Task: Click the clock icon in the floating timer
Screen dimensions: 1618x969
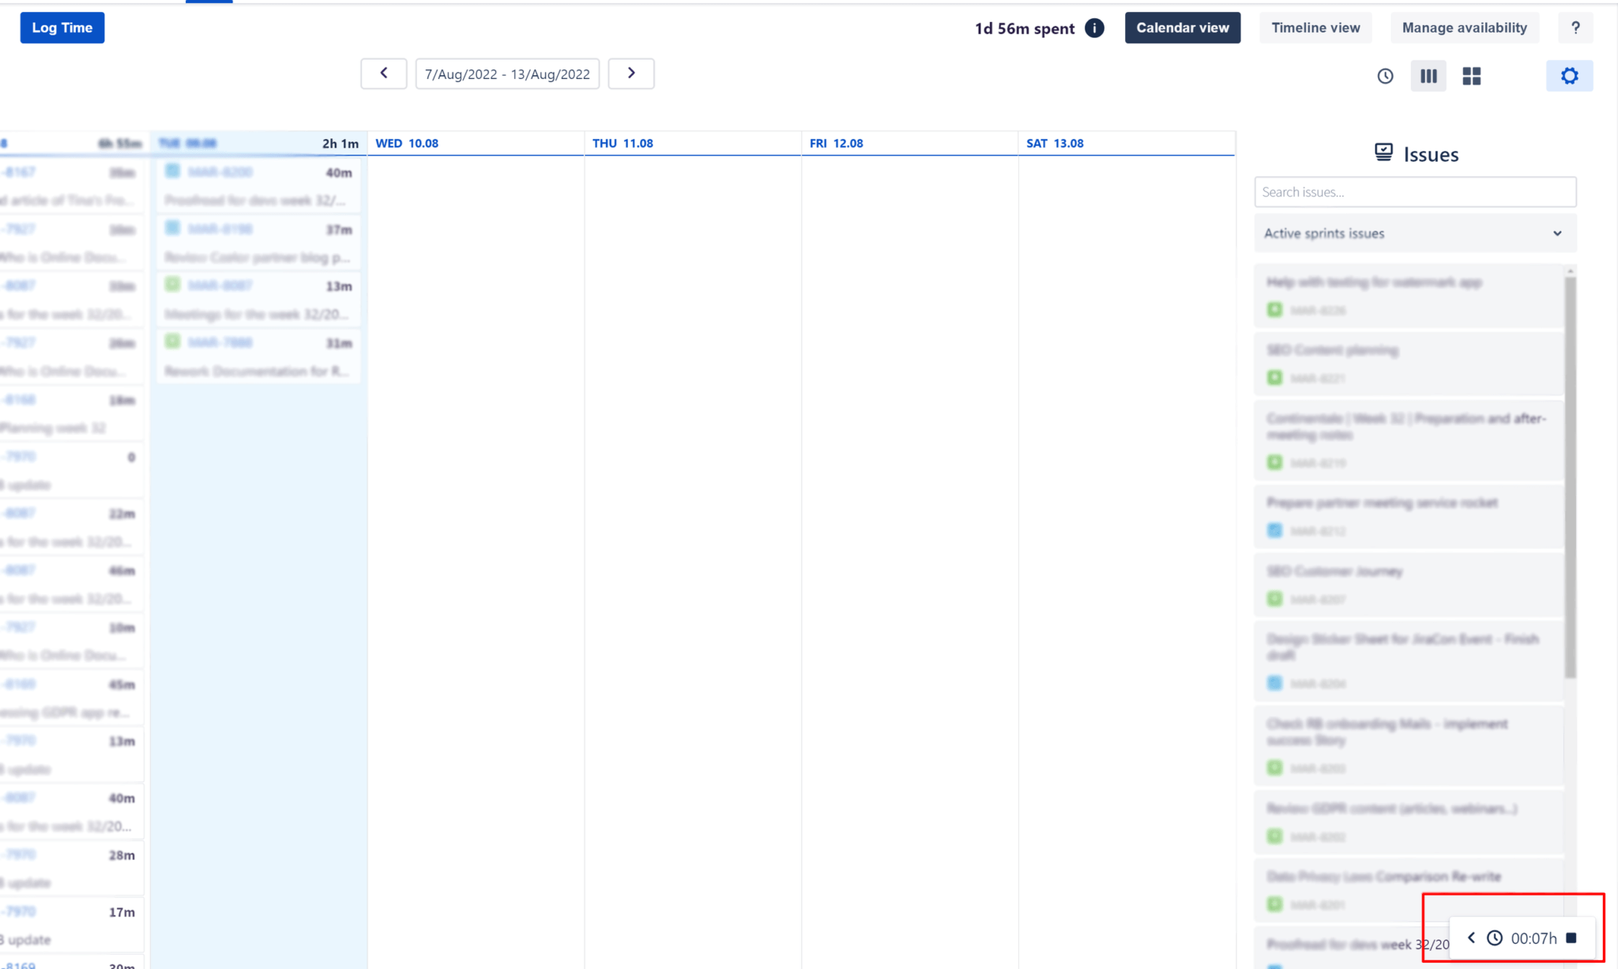Action: click(x=1496, y=938)
